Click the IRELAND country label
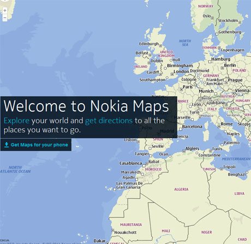This screenshot has width=251, height=244. [141, 67]
